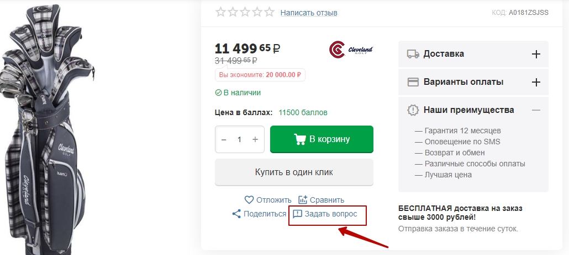The height and width of the screenshot is (255, 569).
Task: Add product with В корзину button
Action: [x=322, y=139]
